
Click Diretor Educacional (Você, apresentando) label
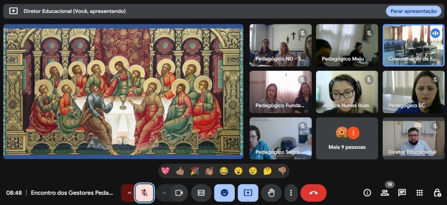(x=74, y=11)
